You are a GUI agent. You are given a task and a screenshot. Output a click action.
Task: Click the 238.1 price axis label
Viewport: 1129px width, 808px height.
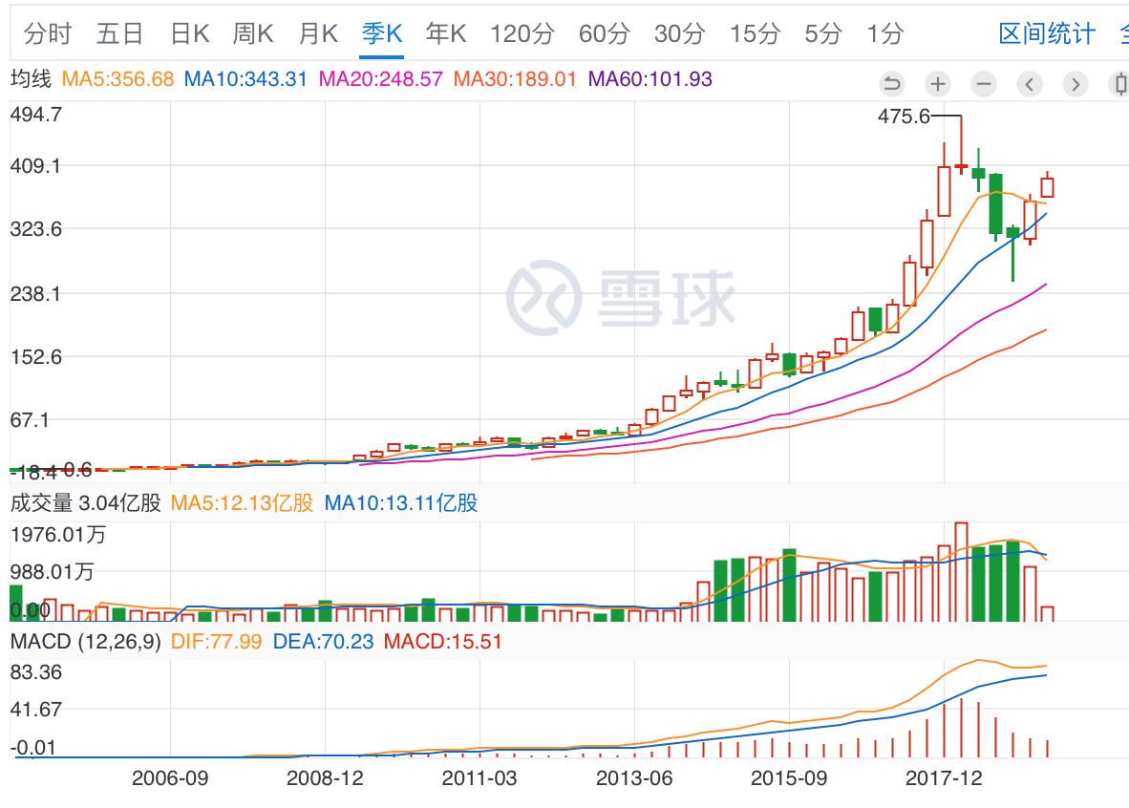pyautogui.click(x=36, y=294)
